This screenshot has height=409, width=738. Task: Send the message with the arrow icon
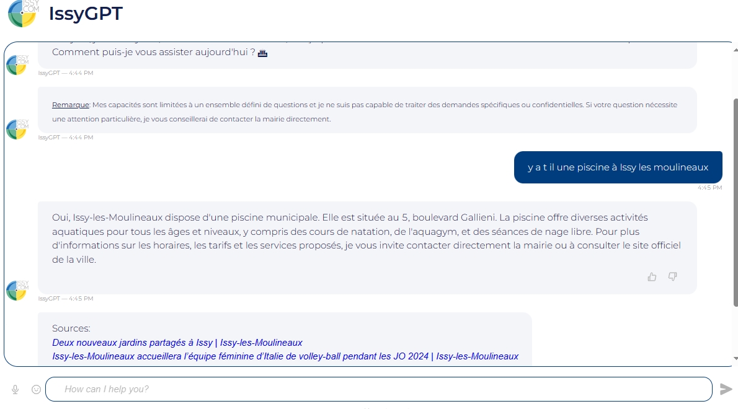[726, 389]
